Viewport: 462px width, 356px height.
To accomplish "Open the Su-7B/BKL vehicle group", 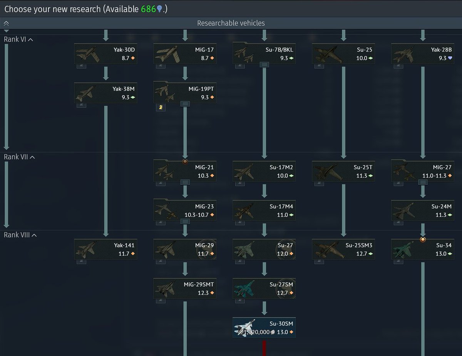I will 264,54.
